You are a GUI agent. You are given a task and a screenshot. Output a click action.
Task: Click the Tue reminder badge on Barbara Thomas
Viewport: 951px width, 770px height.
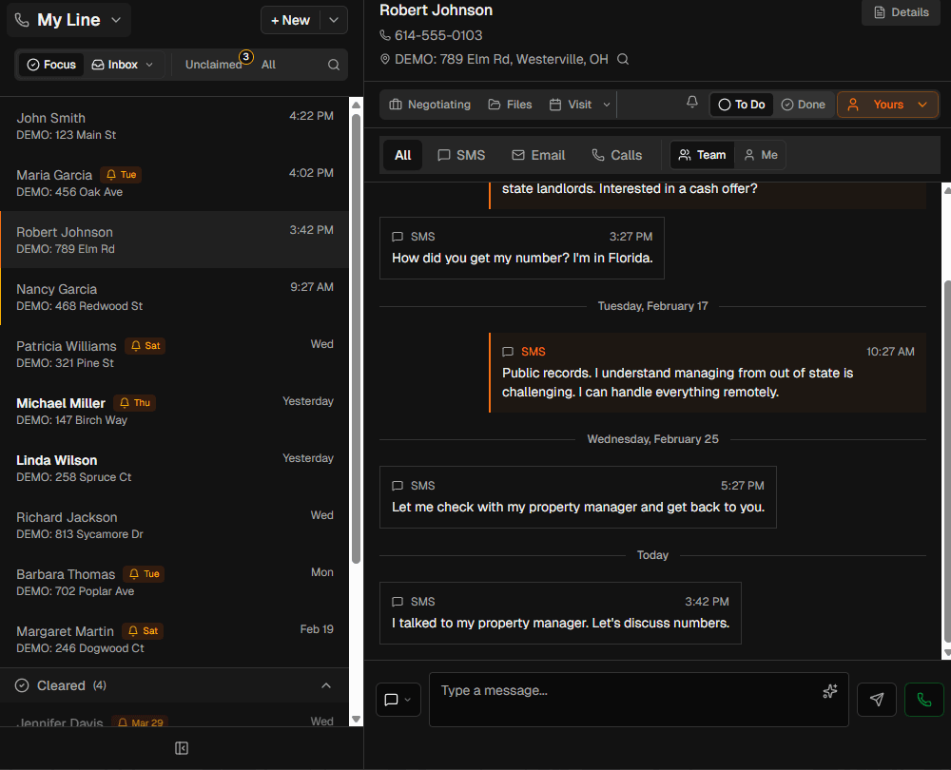tap(144, 573)
